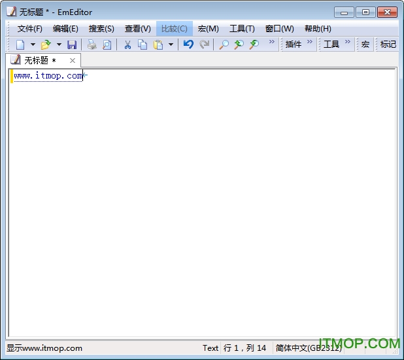The height and width of the screenshot is (360, 404).
Task: Open the 窗口(W) menu
Action: [280, 29]
